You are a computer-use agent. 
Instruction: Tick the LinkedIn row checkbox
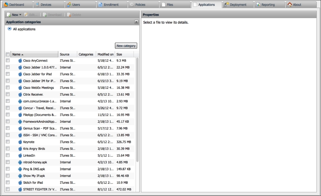click(x=8, y=155)
